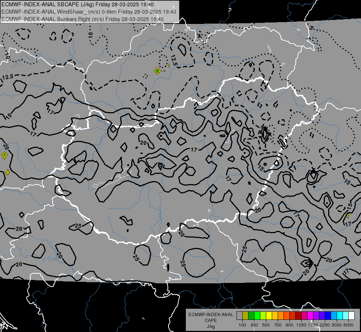Viewport: 361px width, 332px height.
Task: Click the 1250 value on the legend scale
Action: tap(301, 325)
